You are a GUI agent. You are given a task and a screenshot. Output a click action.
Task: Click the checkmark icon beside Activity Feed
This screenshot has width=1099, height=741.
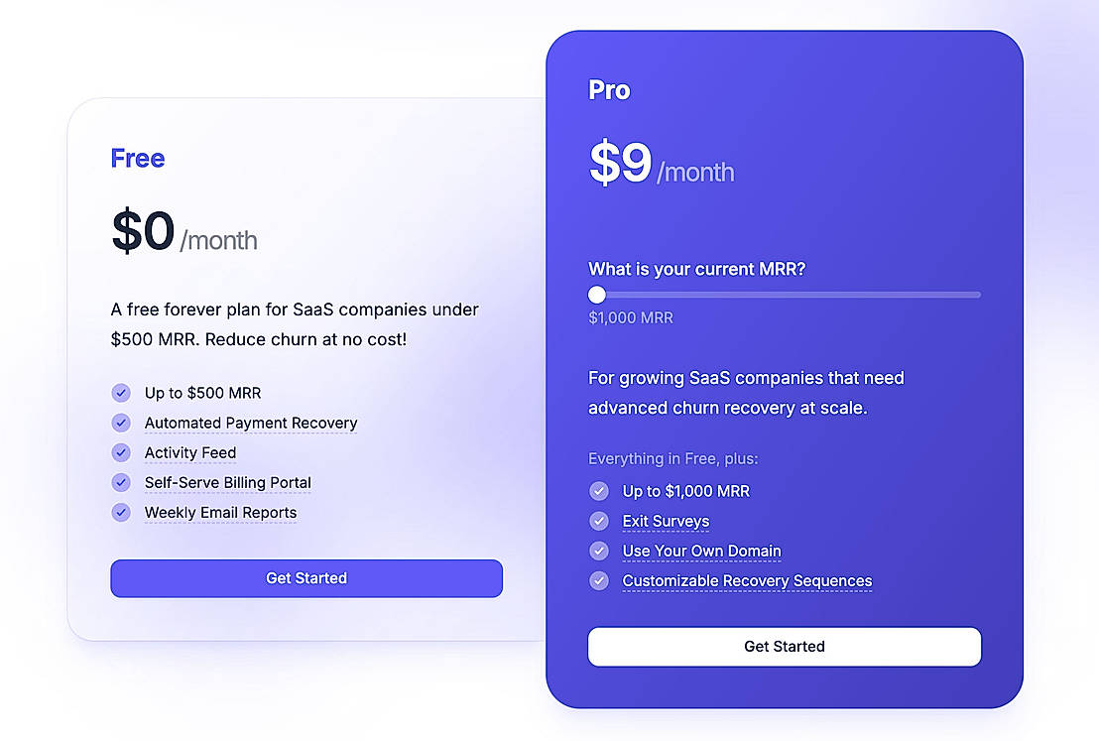121,452
